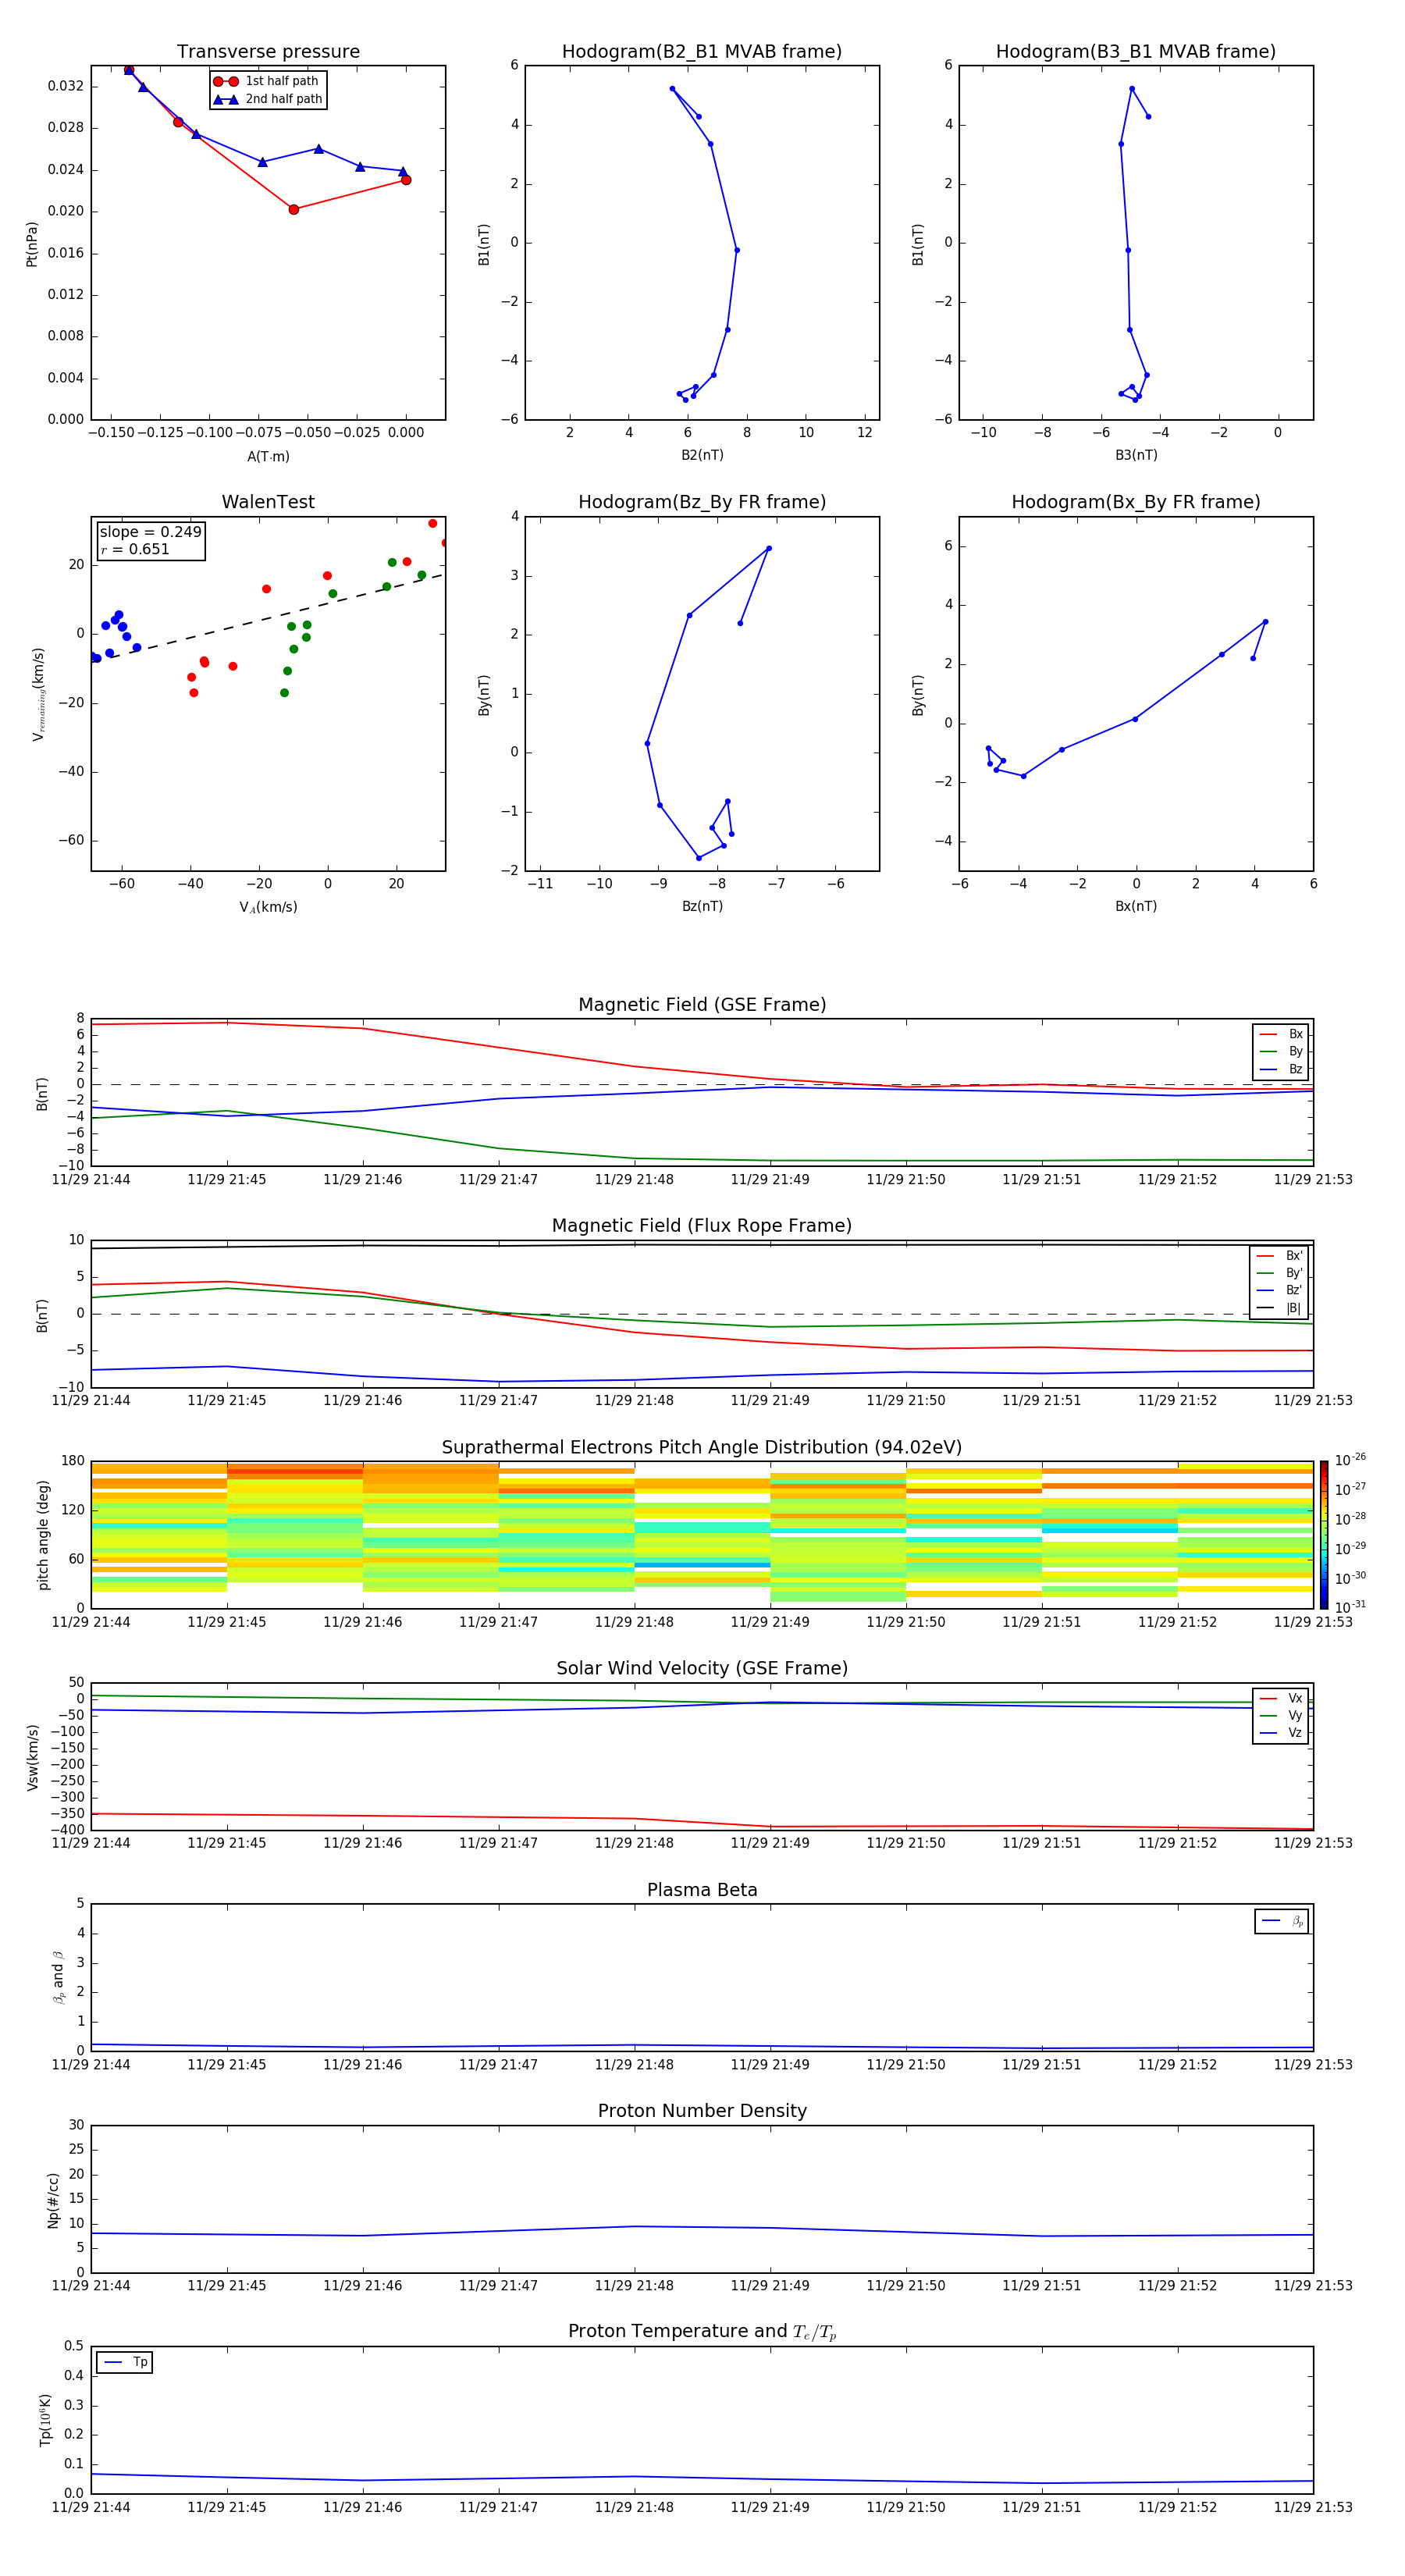Click the '11/29 21:53' tick under temperature plot
This screenshot has width=1405, height=2576.
1313,2507
